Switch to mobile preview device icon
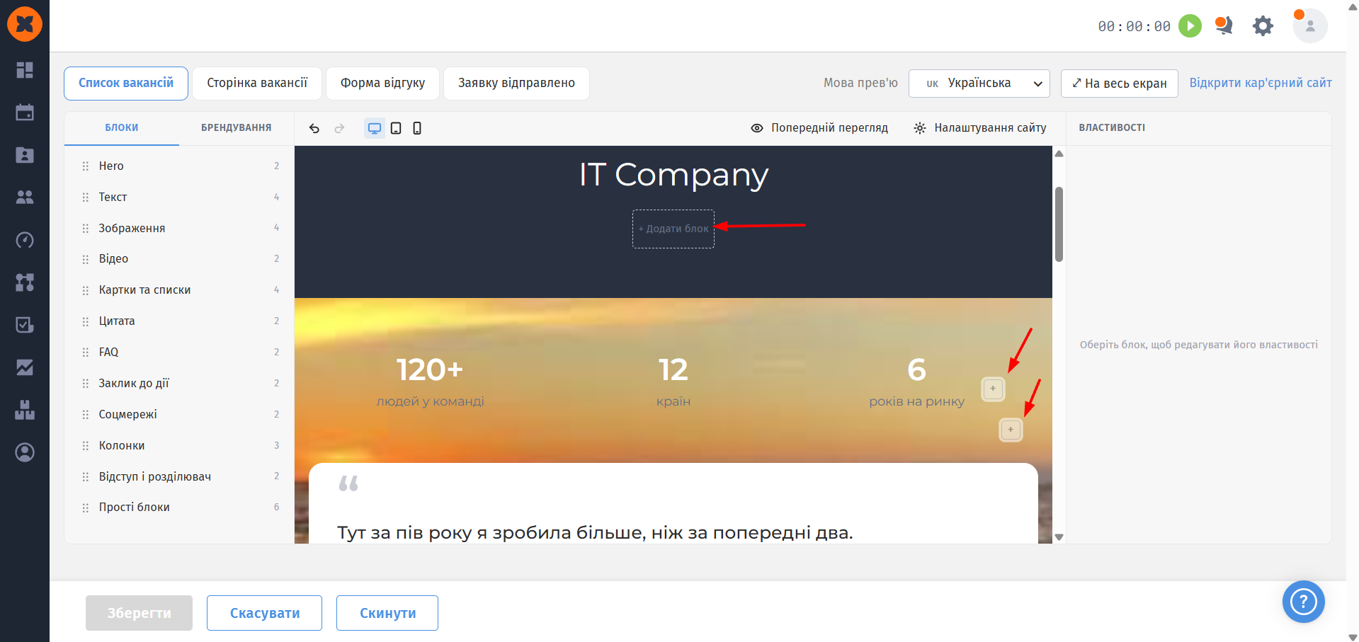The image size is (1359, 642). 417,128
